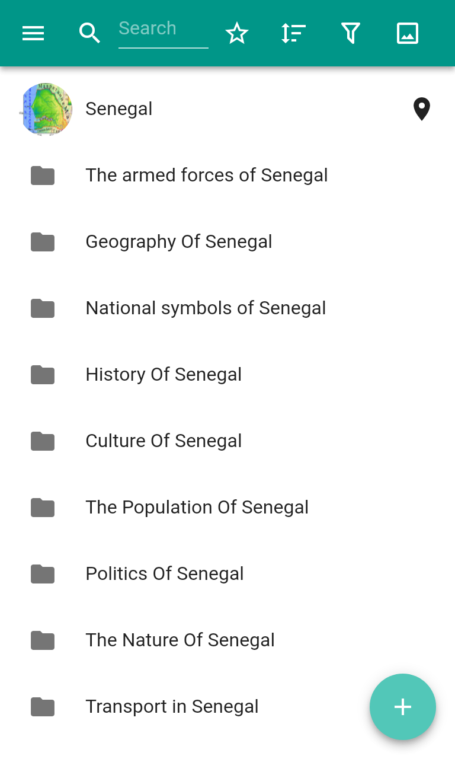The image size is (455, 759).
Task: Open the Culture Of Senegal folder
Action: tap(164, 441)
